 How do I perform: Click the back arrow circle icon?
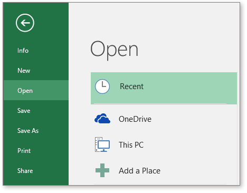25,23
